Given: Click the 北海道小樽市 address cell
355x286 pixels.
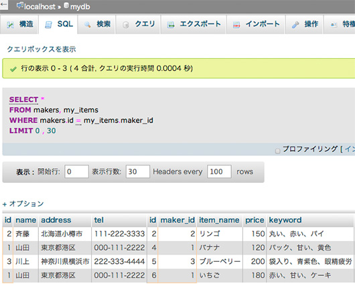Looking at the screenshot, I should [65, 234].
